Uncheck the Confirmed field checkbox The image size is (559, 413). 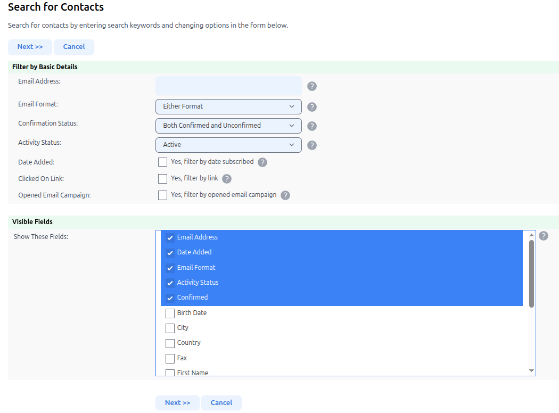[170, 298]
